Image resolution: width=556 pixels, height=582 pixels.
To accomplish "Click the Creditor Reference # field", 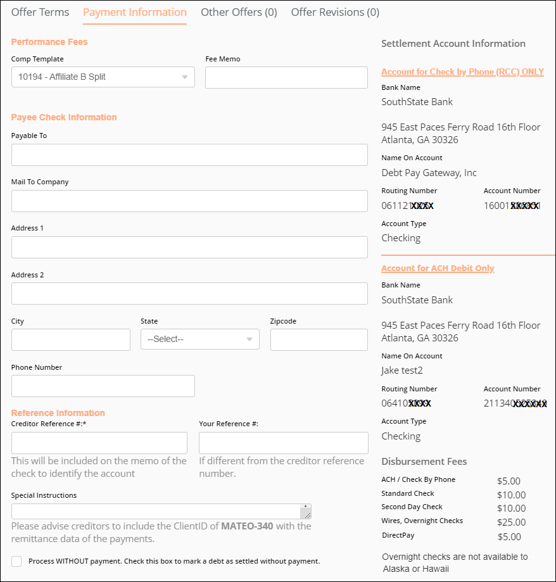I will tap(99, 443).
